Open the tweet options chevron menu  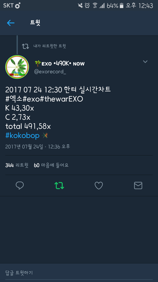click(145, 62)
